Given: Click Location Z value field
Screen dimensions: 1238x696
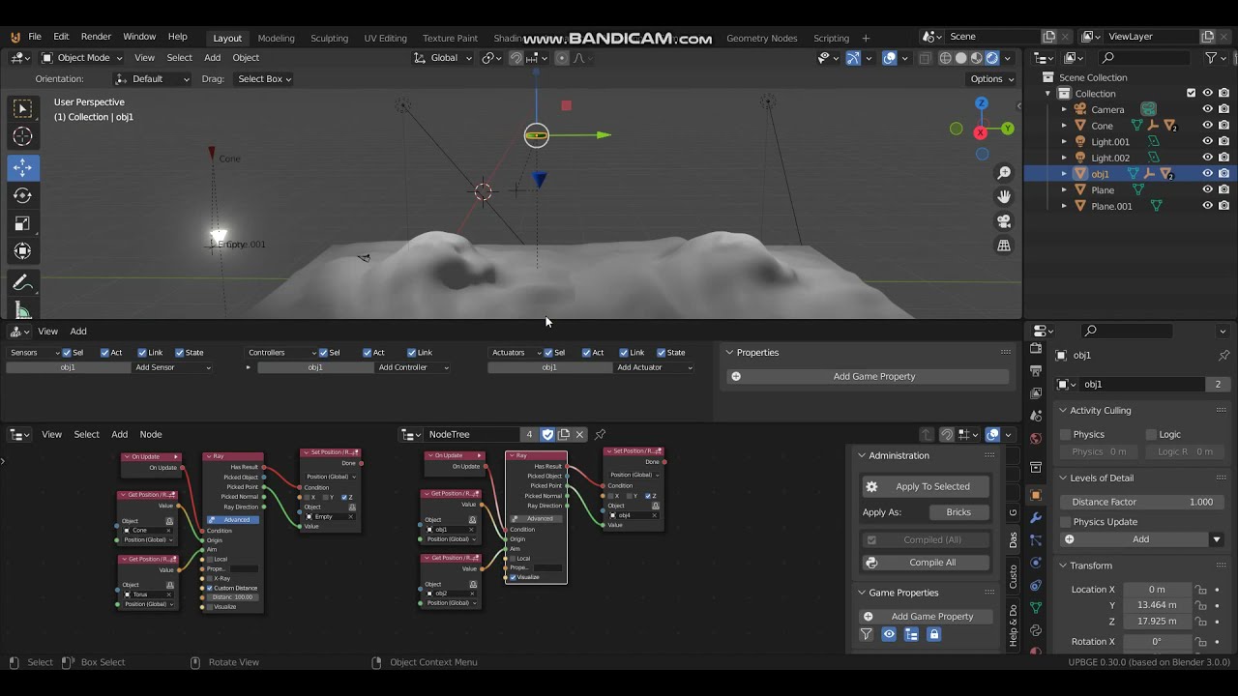Looking at the screenshot, I should (1157, 622).
